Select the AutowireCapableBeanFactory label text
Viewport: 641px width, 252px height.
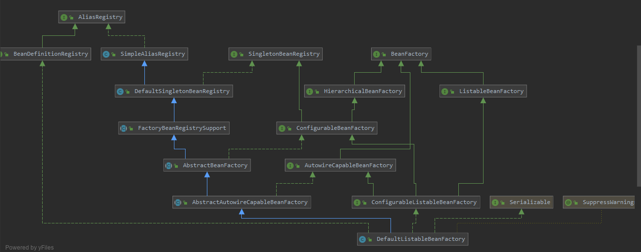click(x=349, y=165)
